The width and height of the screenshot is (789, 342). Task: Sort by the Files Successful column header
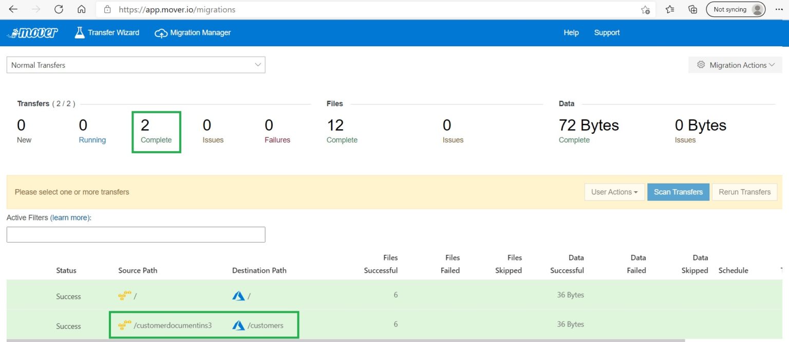[381, 264]
